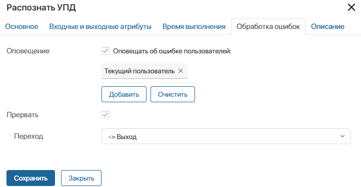Click the Очистить button

click(x=172, y=94)
